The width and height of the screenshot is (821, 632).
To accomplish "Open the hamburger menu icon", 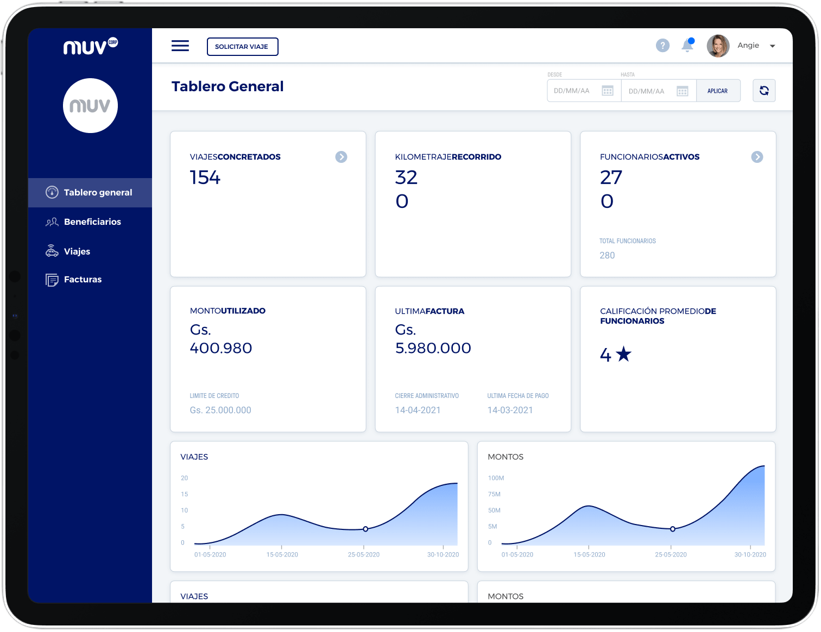I will coord(180,46).
